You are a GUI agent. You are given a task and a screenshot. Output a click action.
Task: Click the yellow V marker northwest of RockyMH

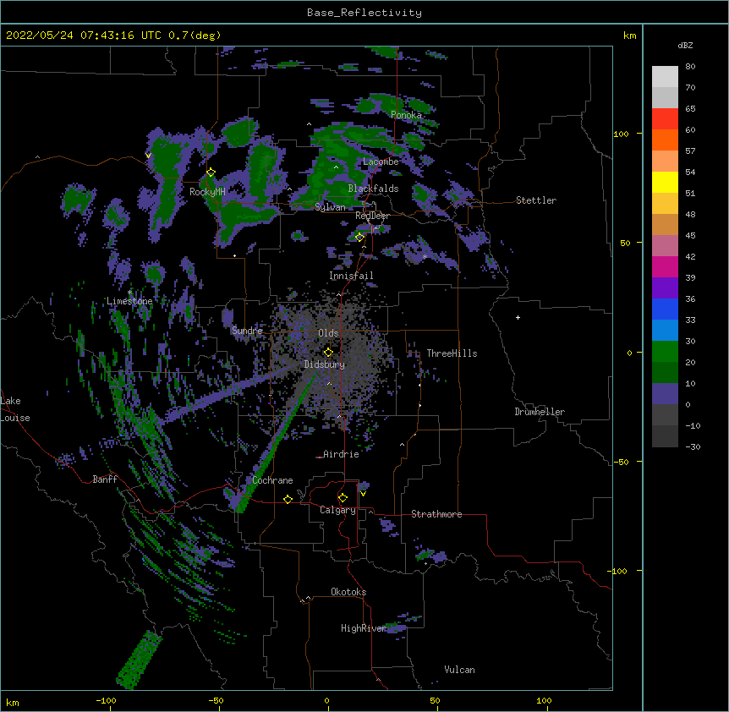click(148, 156)
